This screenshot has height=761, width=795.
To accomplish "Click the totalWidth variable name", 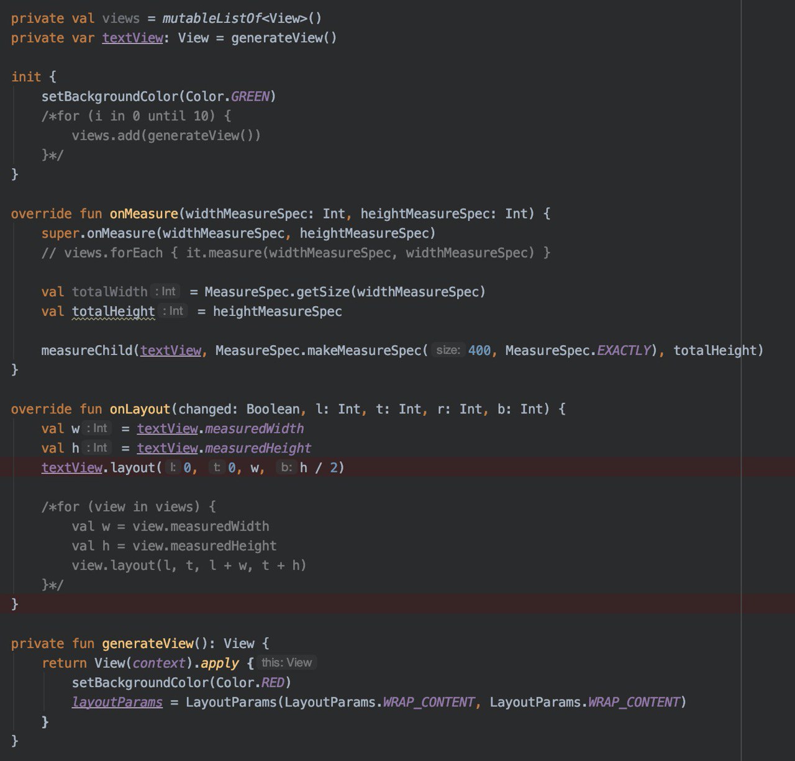I will tap(109, 292).
